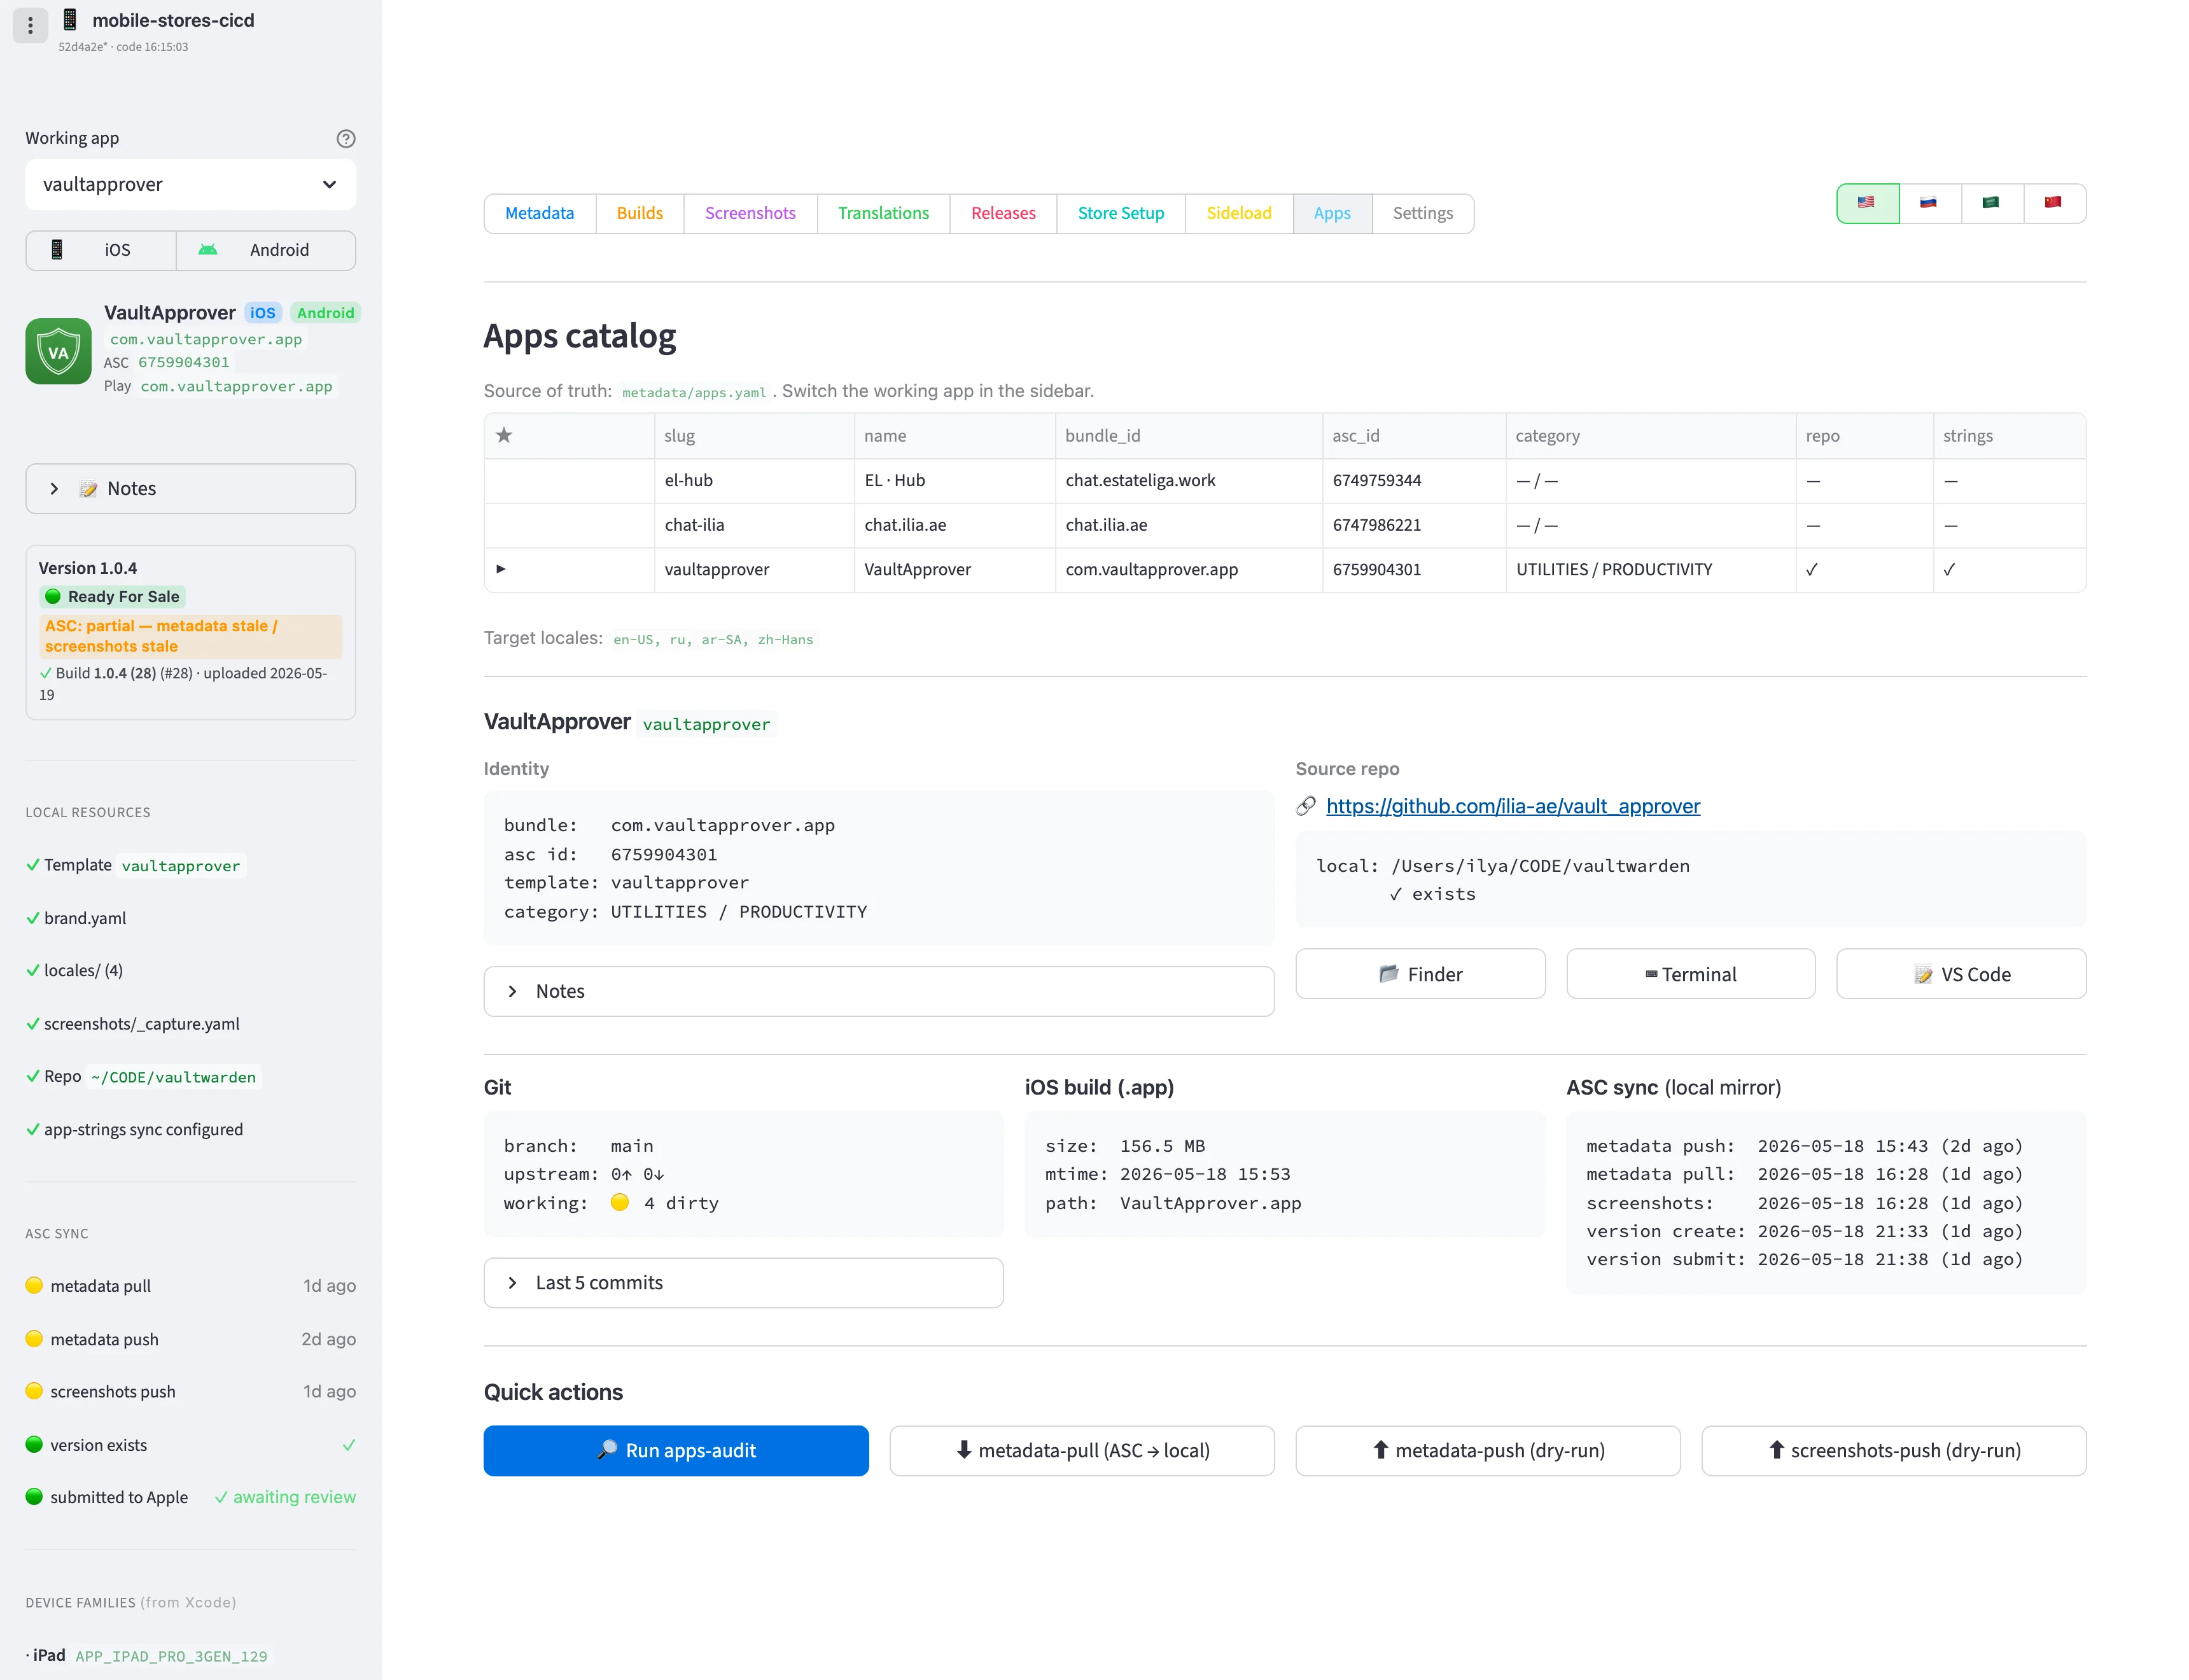This screenshot has height=1680, width=2189.
Task: Open the Releases tab
Action: point(1003,213)
